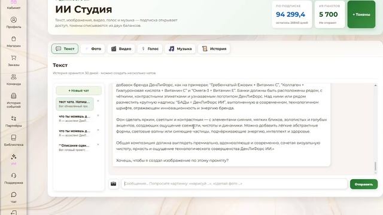Image resolution: width=383 pixels, height=215 pixels.
Task: Delete the 'тест чата. Напиш...' chat
Action: (98, 101)
